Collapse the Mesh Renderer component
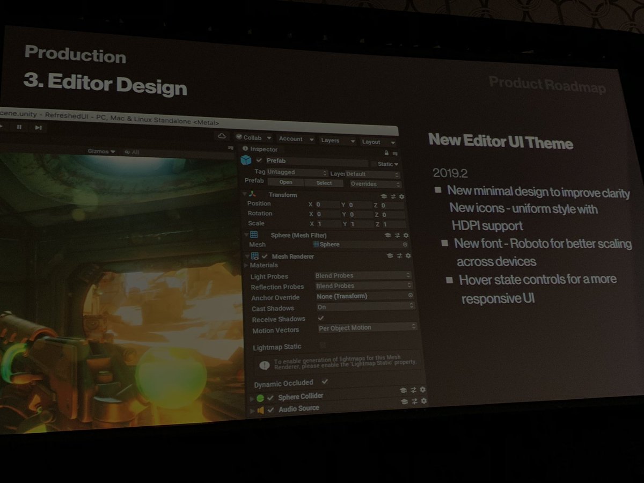Viewport: 644px width, 483px height. click(x=246, y=256)
